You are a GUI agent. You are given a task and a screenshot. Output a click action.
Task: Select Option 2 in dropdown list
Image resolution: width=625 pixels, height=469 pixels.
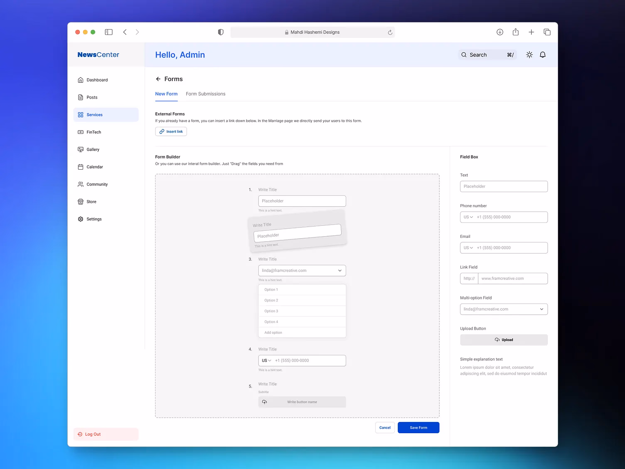[302, 300]
